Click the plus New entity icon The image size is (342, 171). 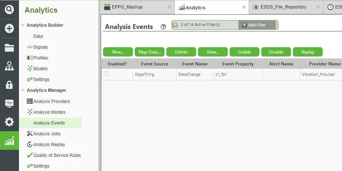point(9,29)
